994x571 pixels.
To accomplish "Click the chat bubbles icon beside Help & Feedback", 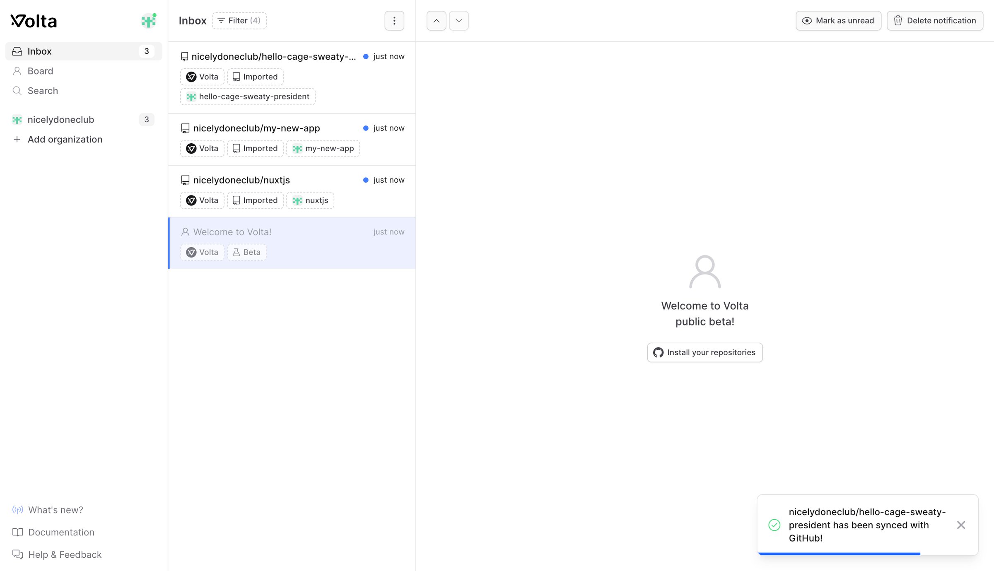I will tap(17, 554).
